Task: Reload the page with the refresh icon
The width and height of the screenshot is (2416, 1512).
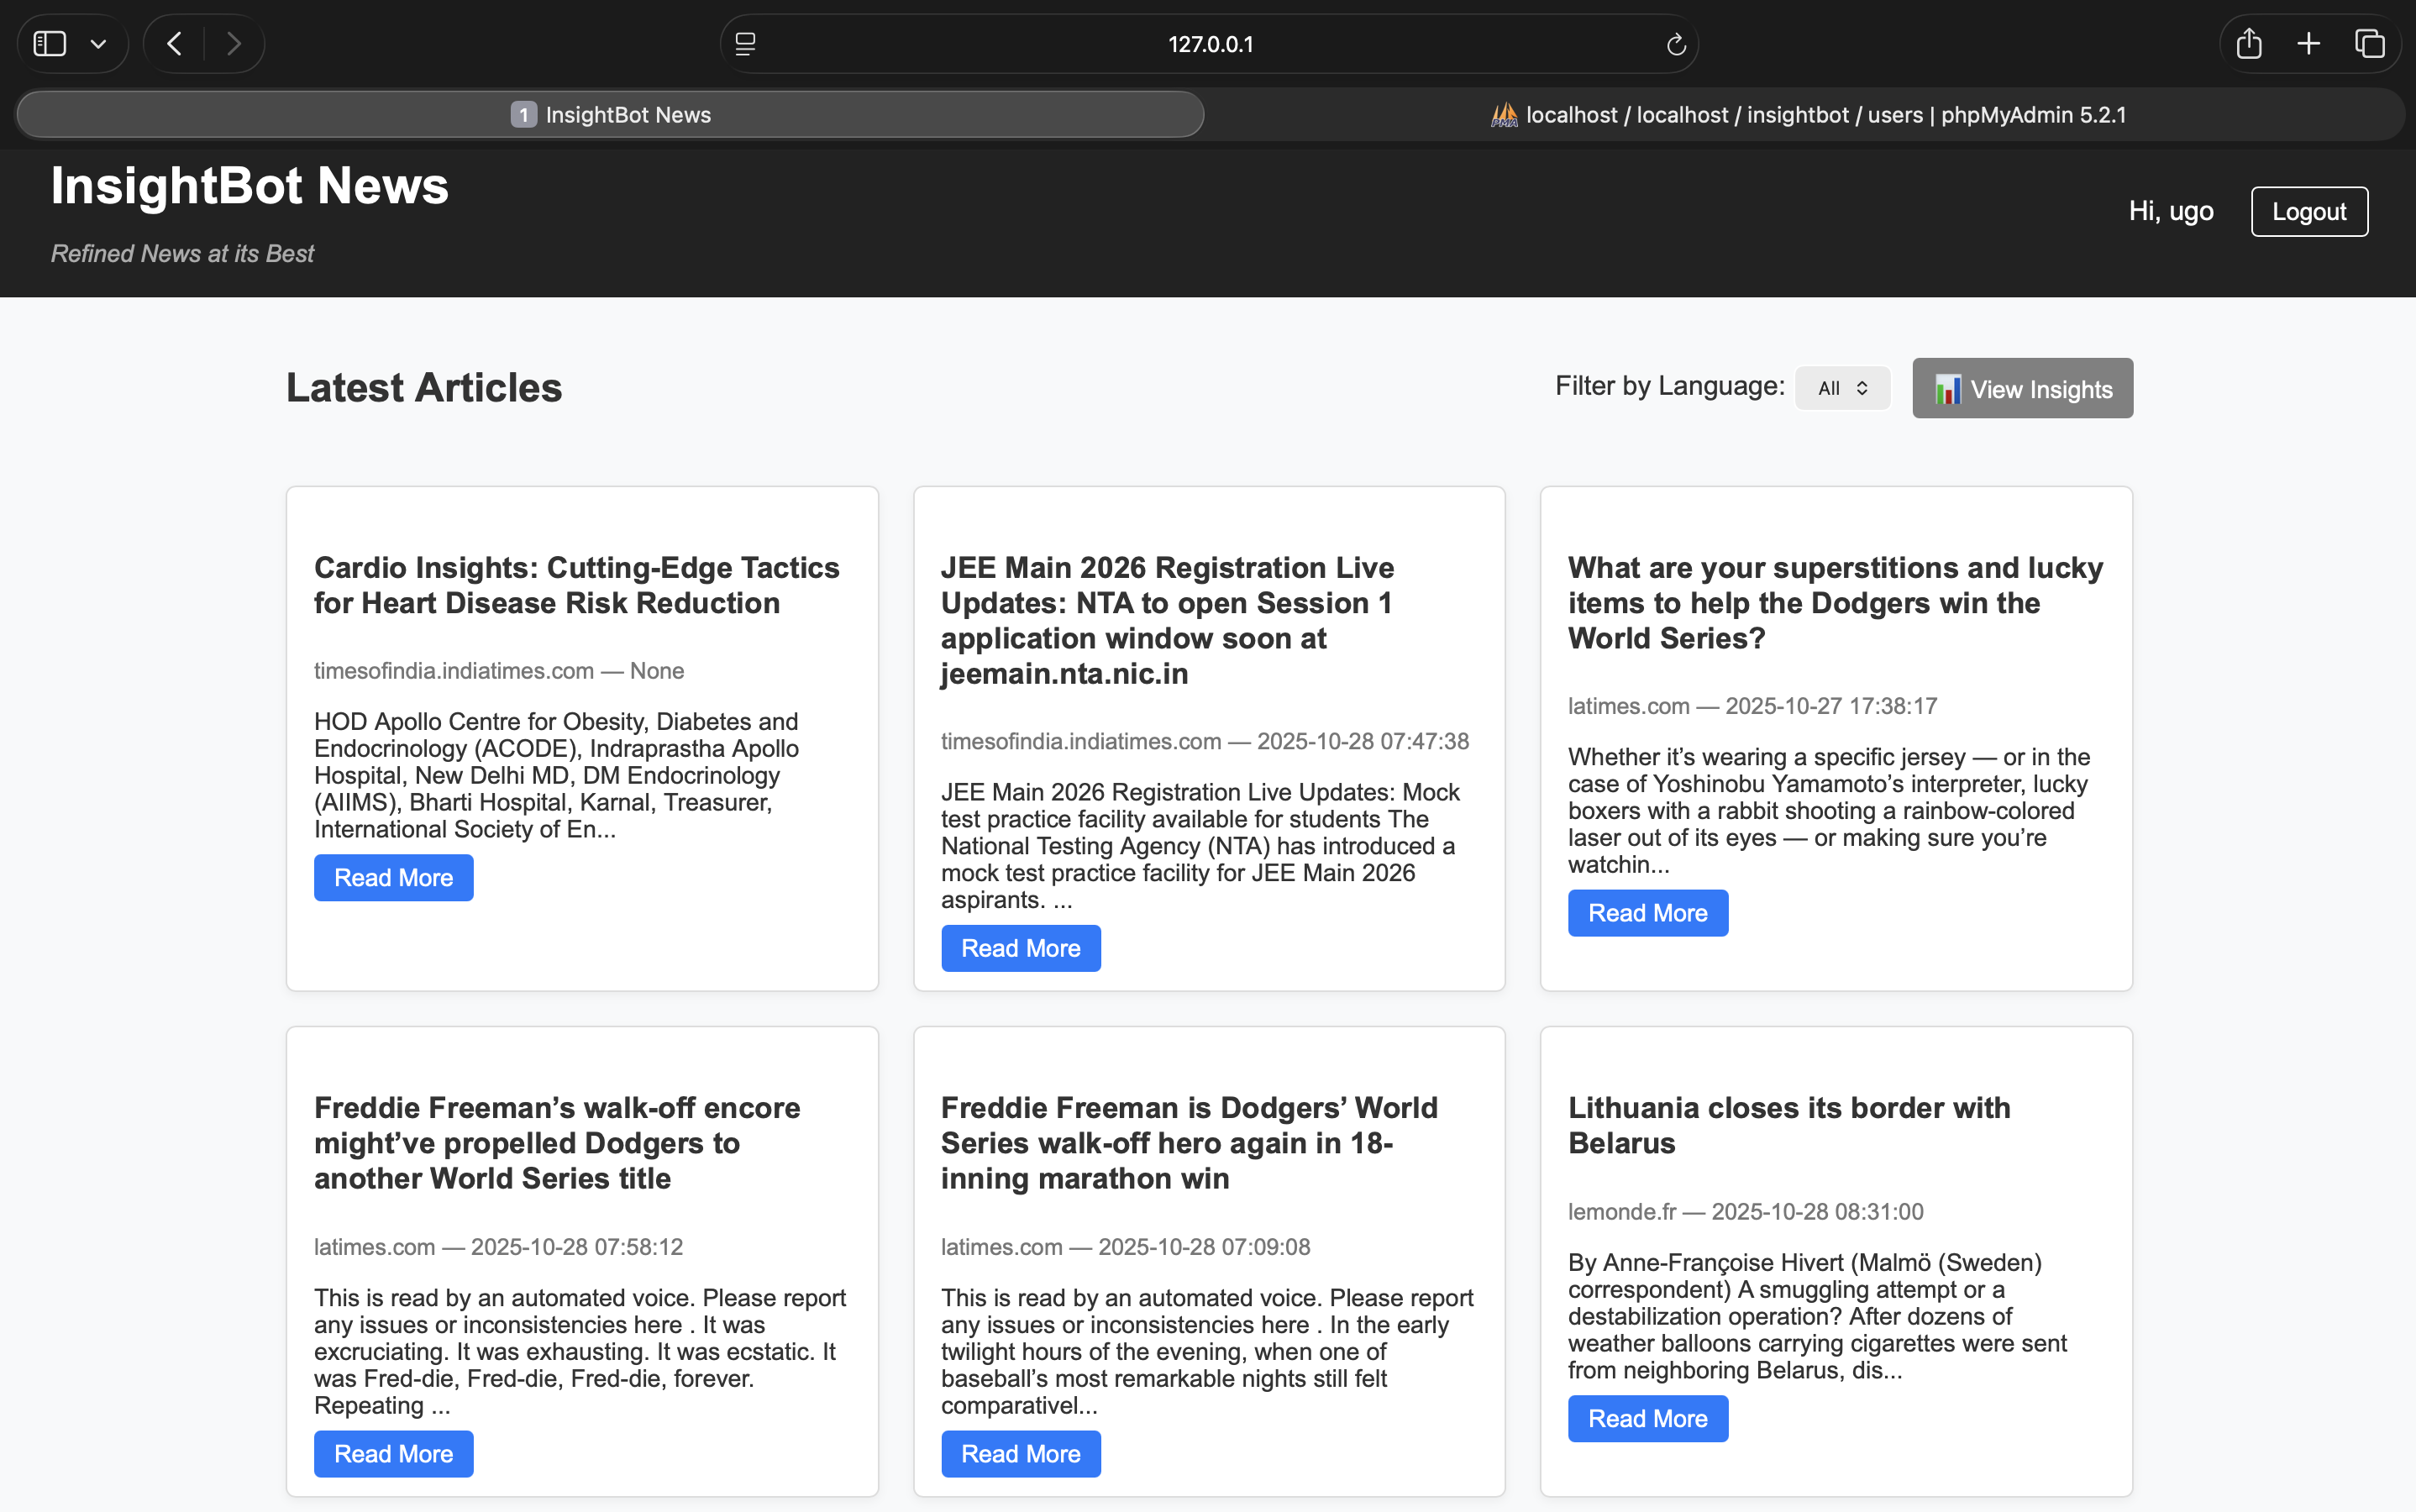Action: coord(1676,44)
